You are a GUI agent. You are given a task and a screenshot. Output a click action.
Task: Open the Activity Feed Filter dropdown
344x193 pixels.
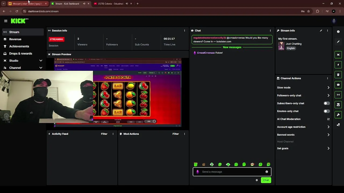coord(104,134)
